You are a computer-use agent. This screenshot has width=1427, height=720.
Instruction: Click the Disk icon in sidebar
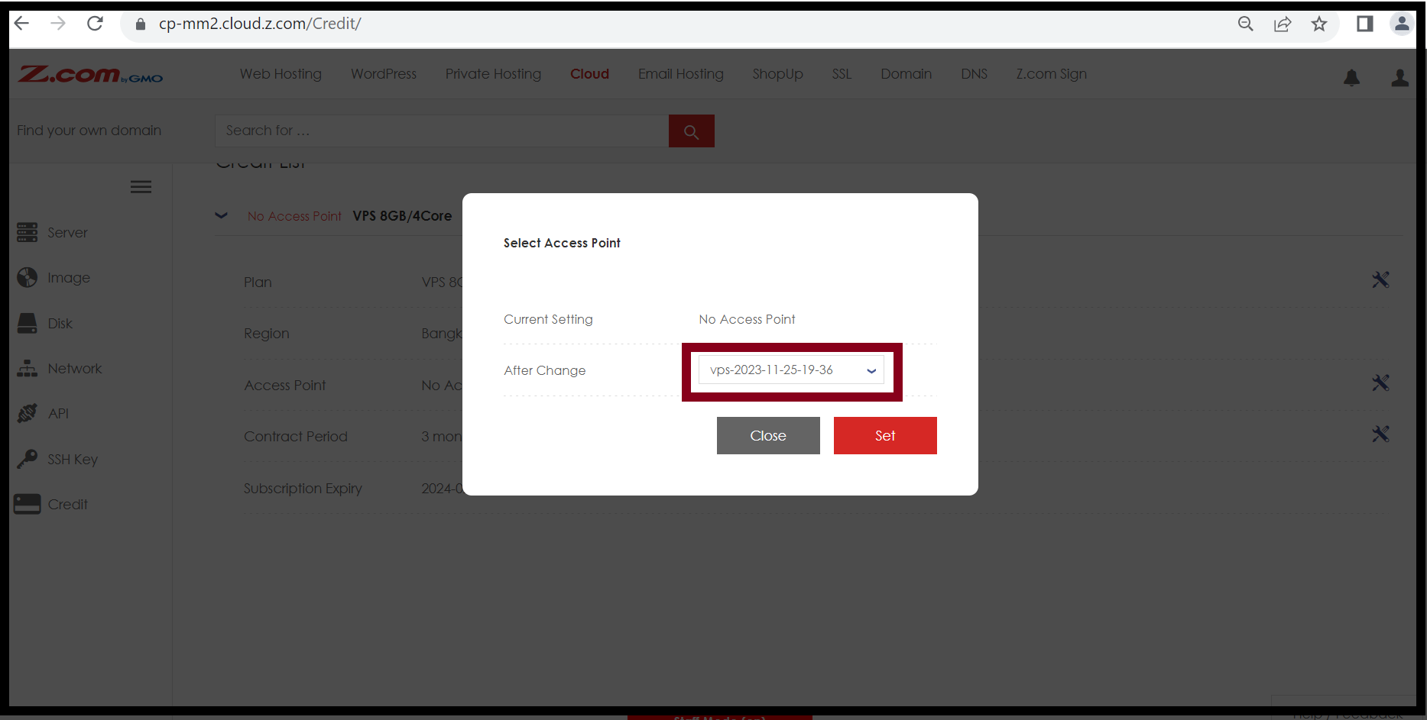[x=28, y=323]
